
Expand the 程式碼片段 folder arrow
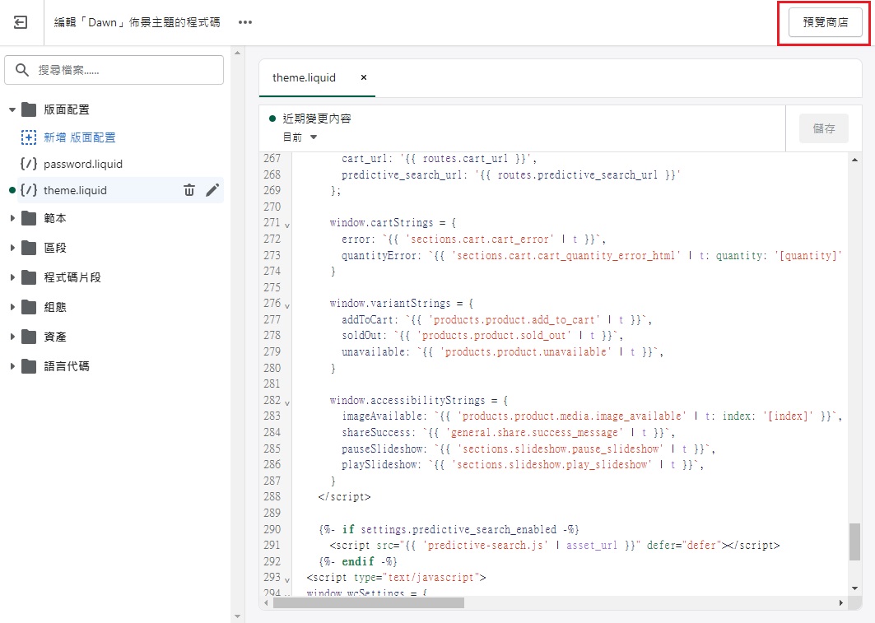[12, 277]
